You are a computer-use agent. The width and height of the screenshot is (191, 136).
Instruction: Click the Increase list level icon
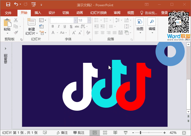tap(103, 26)
